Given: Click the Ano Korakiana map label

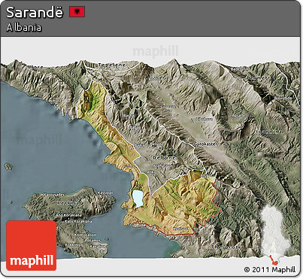Looking at the screenshot, I should click(x=68, y=215).
